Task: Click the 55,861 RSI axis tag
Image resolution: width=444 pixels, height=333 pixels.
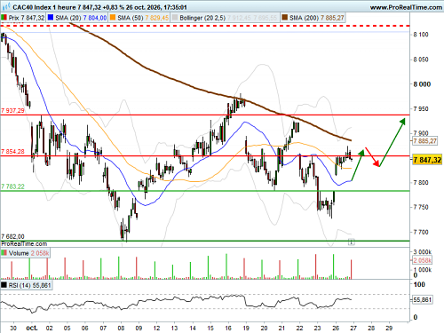Action: (423, 300)
